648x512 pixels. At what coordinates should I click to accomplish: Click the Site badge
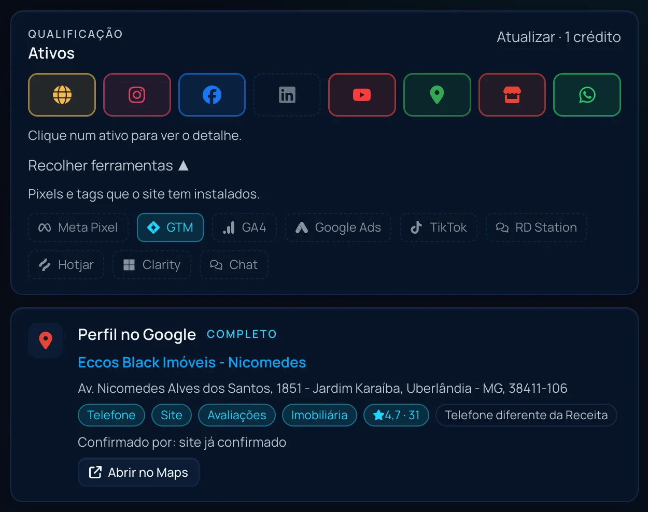pyautogui.click(x=172, y=415)
